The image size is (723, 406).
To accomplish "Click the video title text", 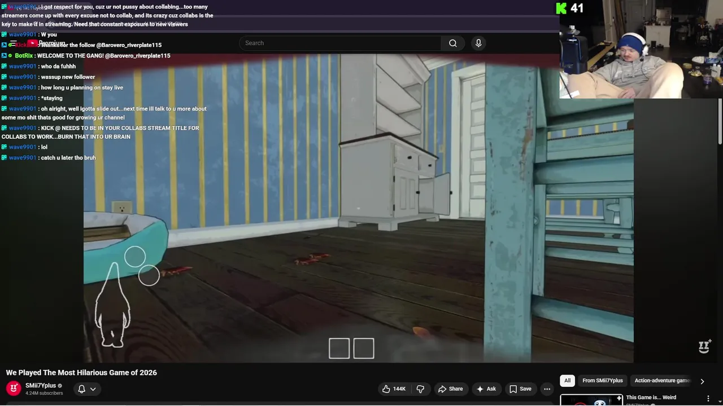I will coord(81,373).
